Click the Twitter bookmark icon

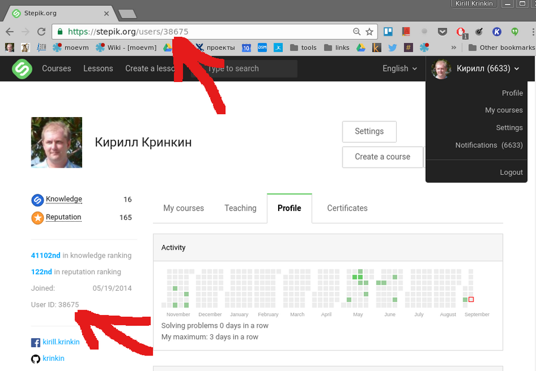click(x=392, y=48)
